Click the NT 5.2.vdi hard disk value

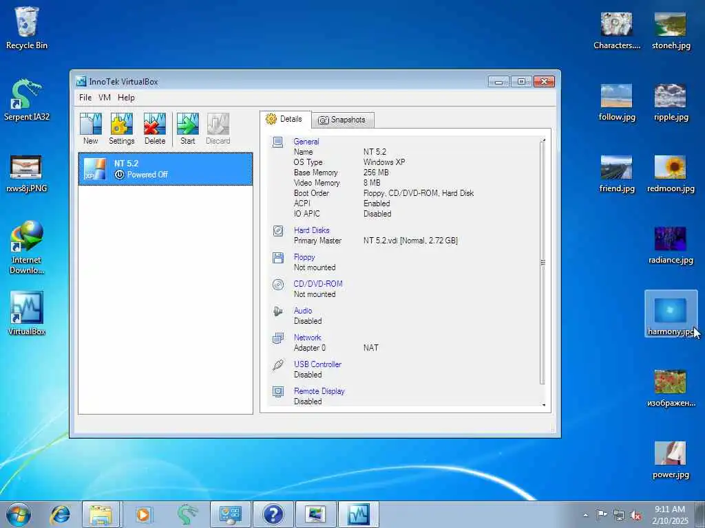click(410, 241)
